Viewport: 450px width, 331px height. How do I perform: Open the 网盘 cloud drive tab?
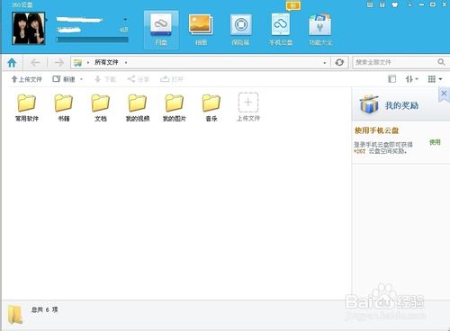pos(161,30)
